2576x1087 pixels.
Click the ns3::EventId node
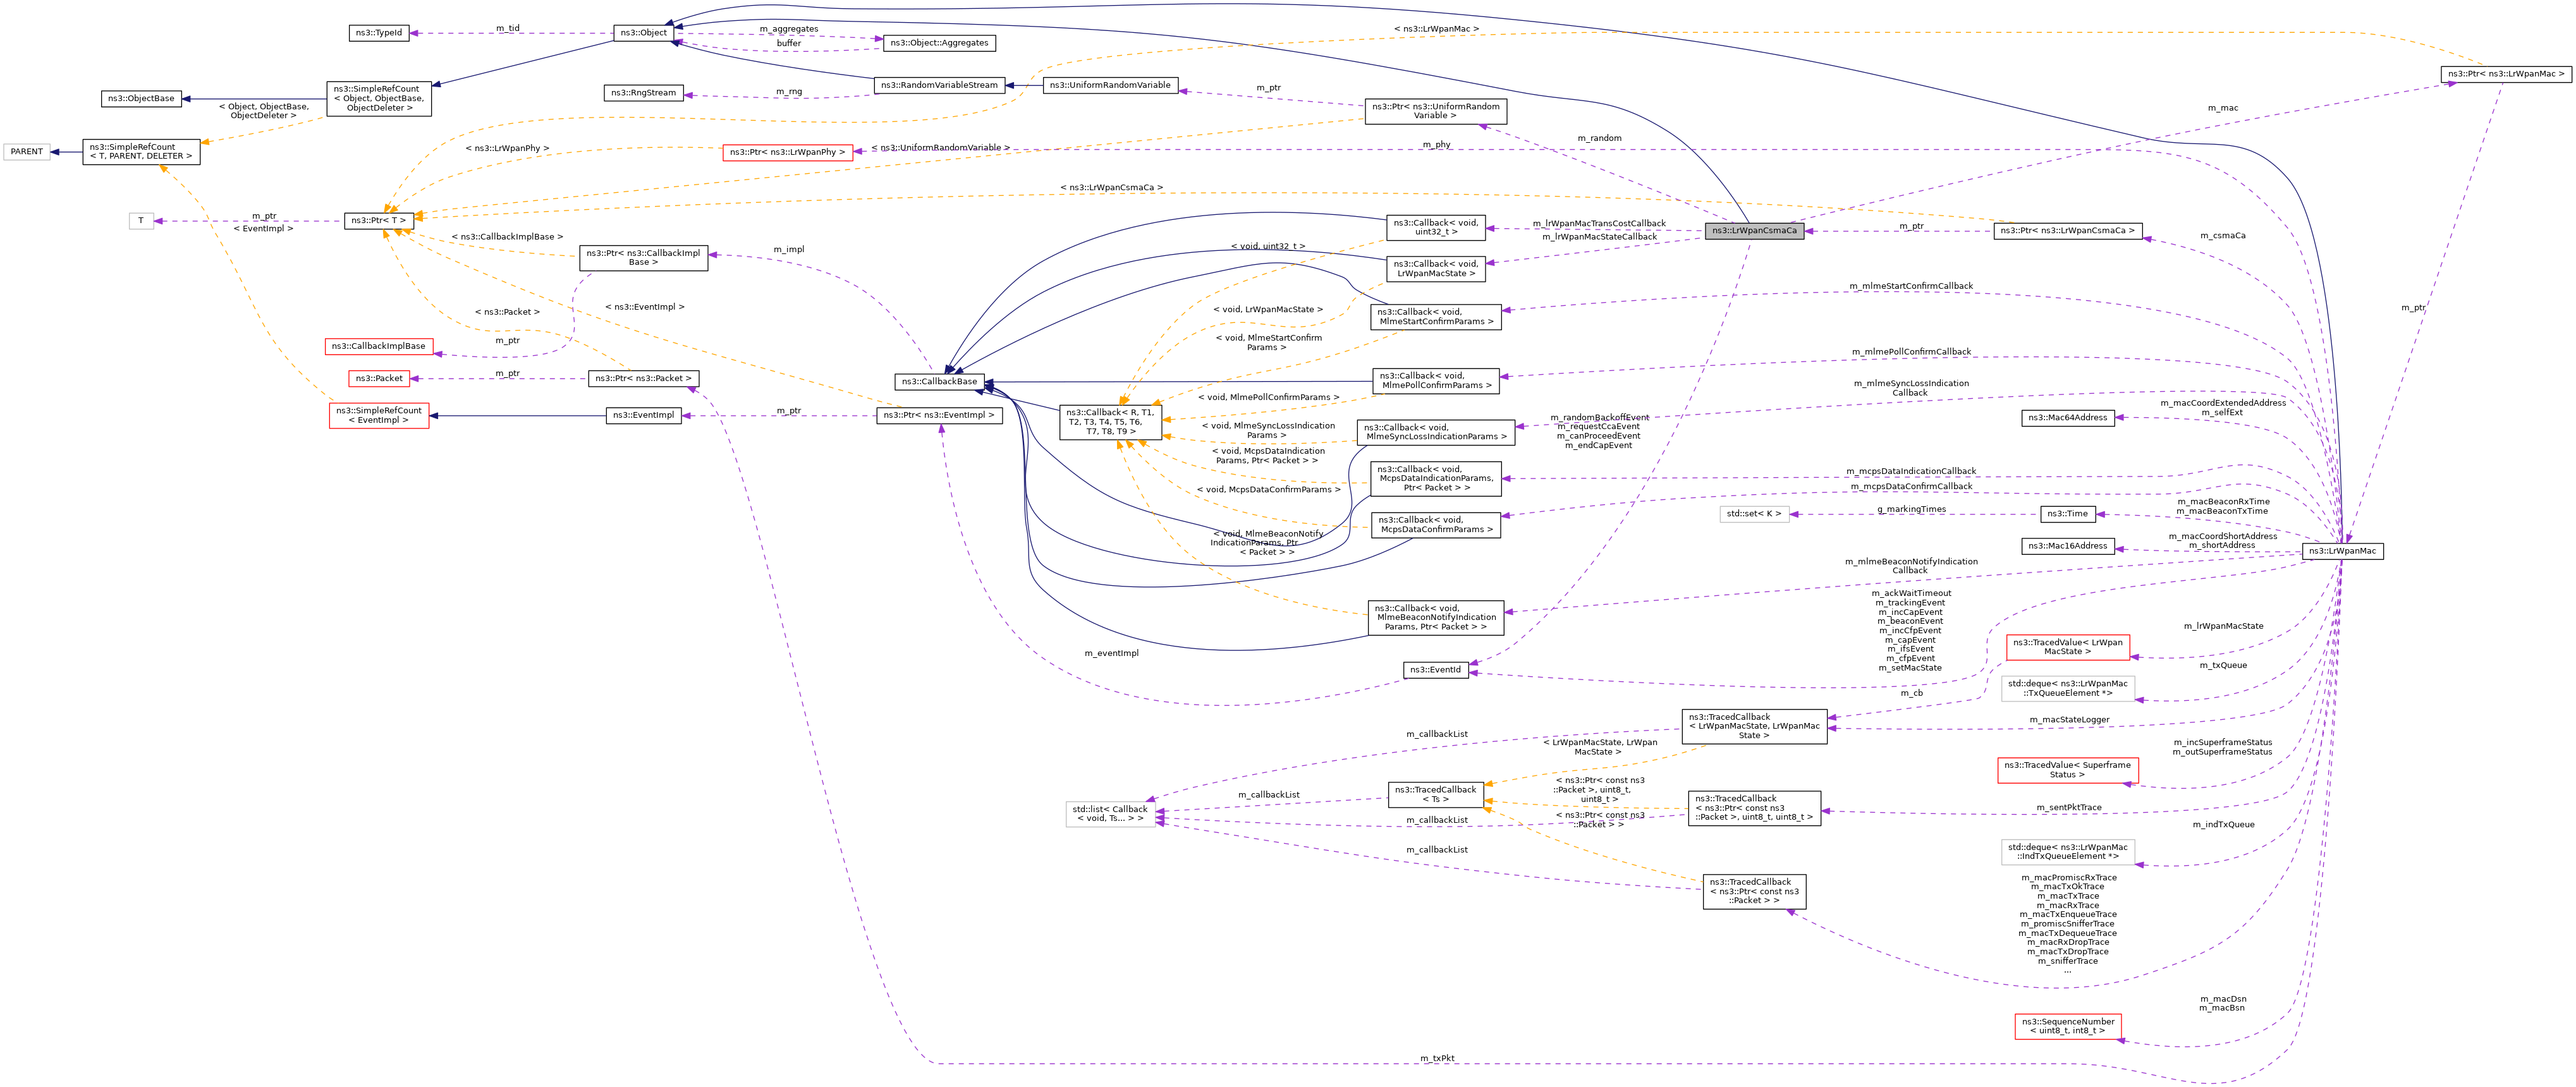[1435, 670]
